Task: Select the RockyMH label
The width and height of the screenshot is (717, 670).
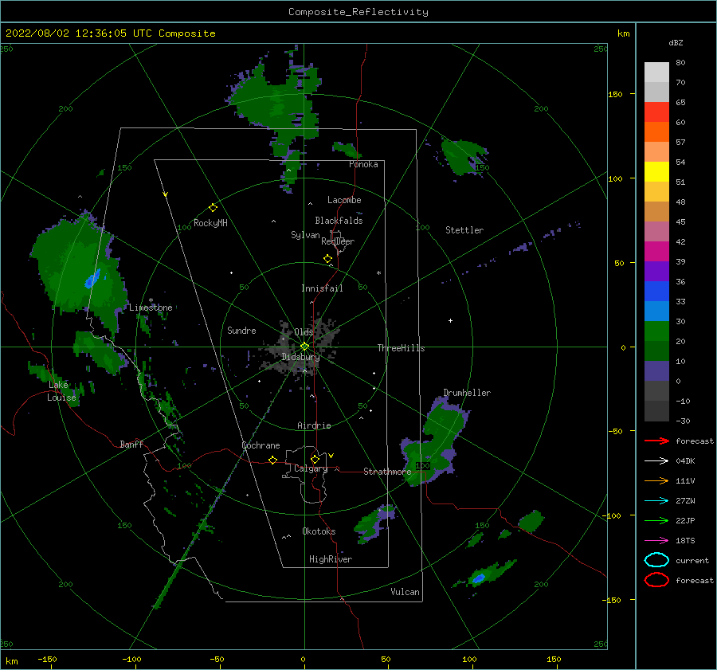Action: click(210, 223)
